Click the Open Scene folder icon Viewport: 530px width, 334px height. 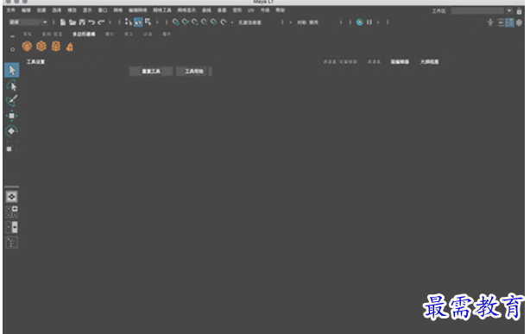click(x=73, y=22)
